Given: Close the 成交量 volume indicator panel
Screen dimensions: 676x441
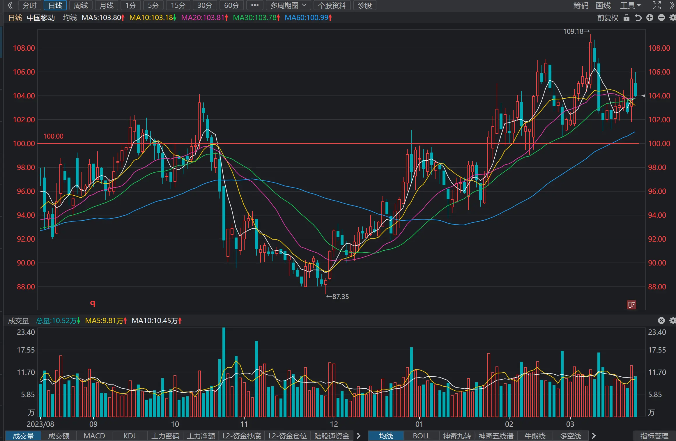Looking at the screenshot, I should (x=661, y=320).
